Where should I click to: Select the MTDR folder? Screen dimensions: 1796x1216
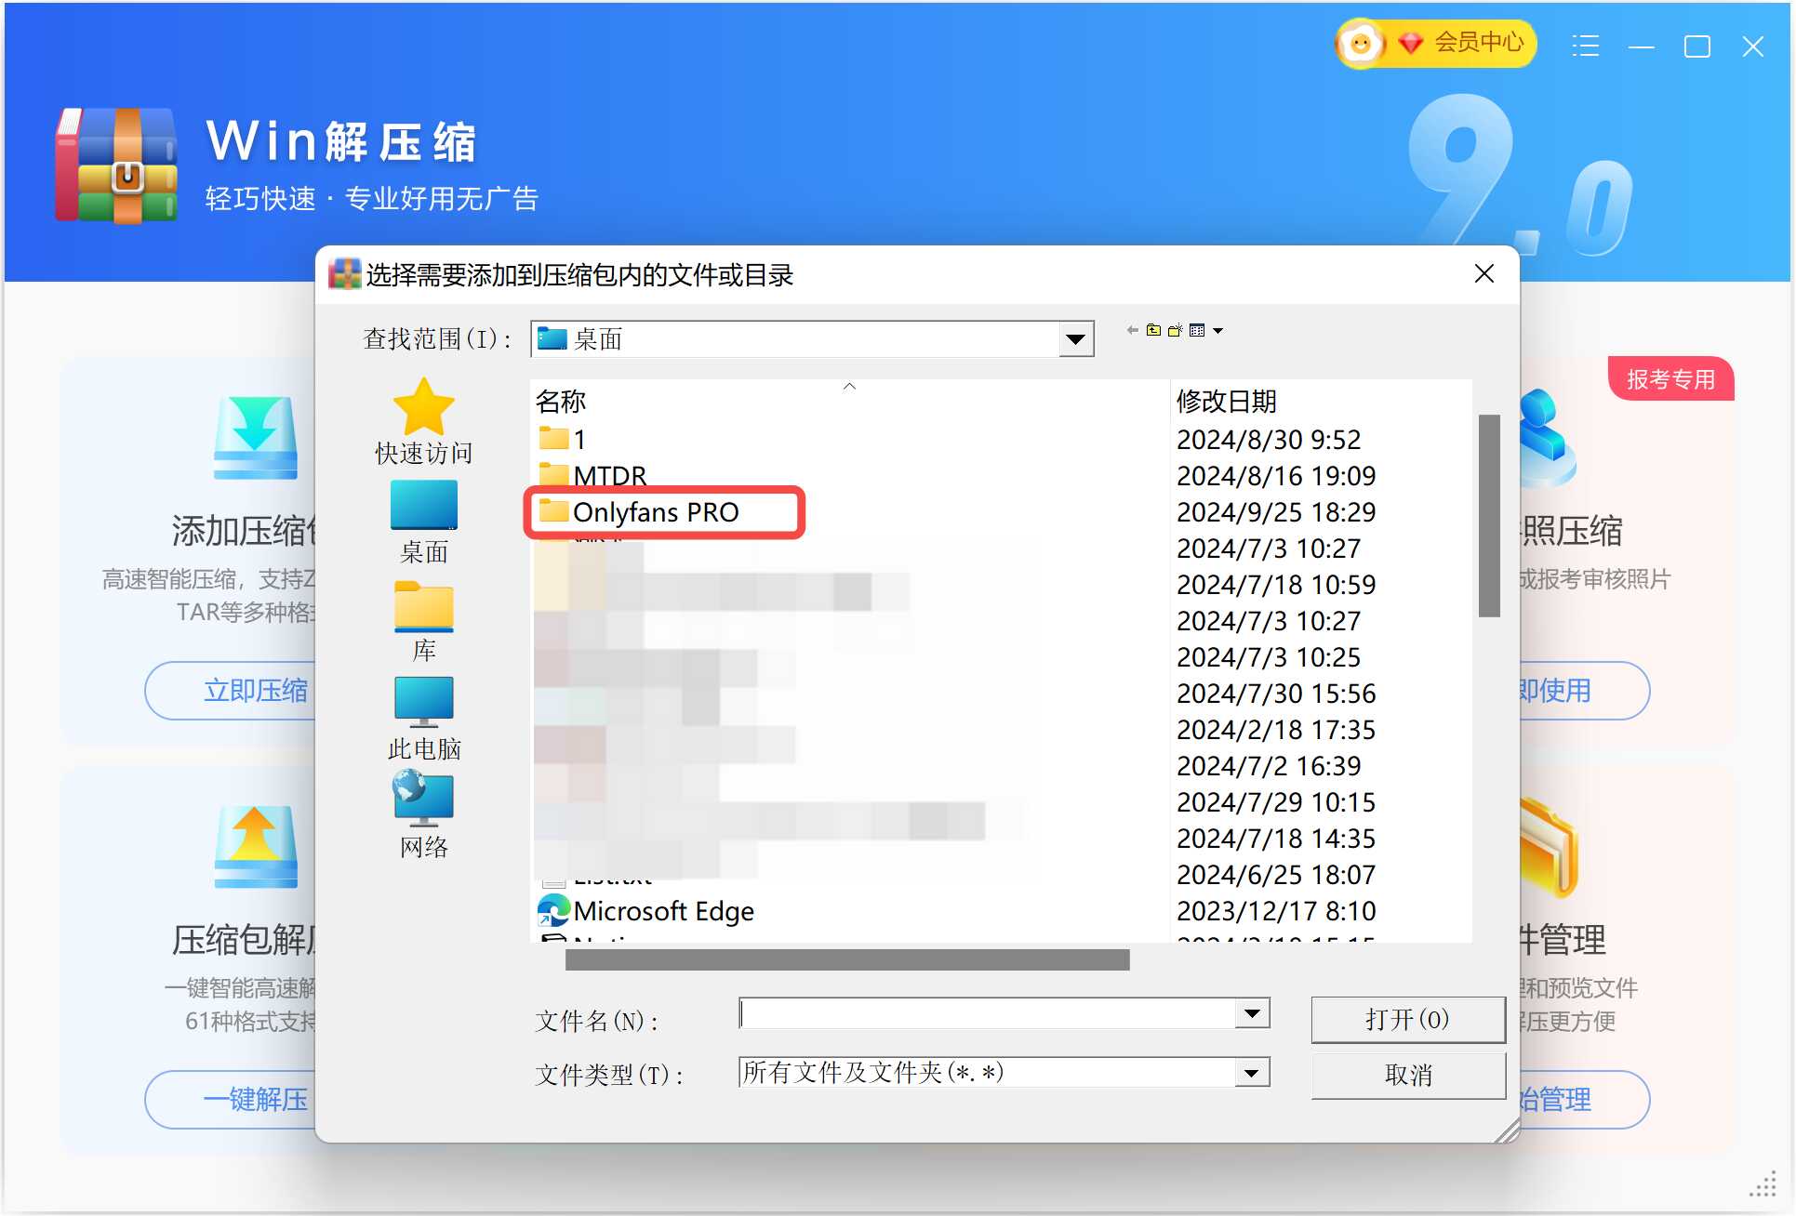pos(592,475)
